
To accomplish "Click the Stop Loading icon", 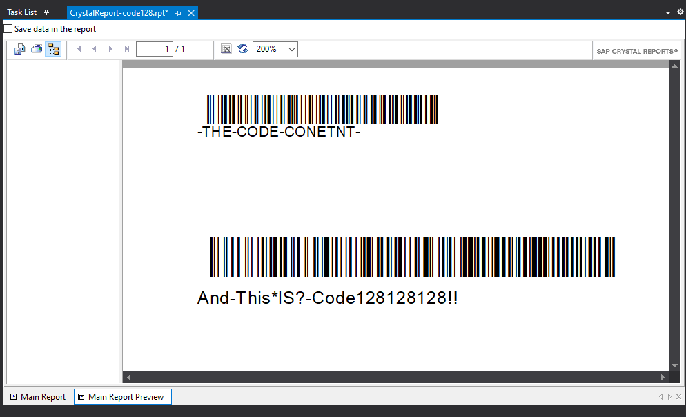I will (x=226, y=49).
